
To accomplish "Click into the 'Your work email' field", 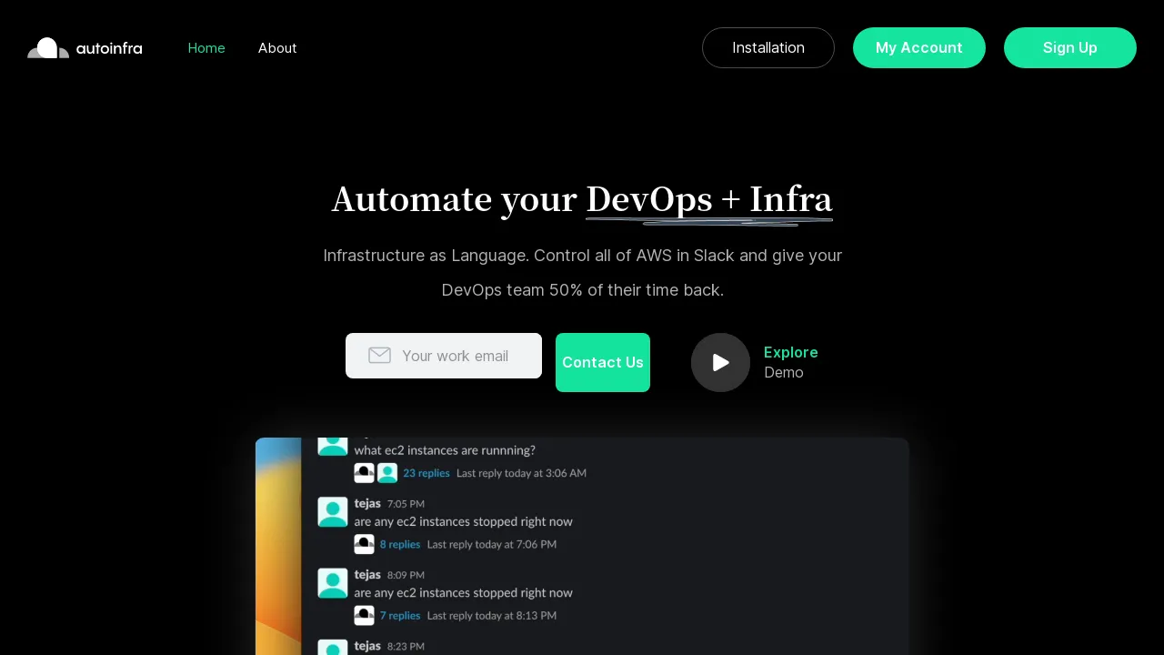I will (x=455, y=356).
